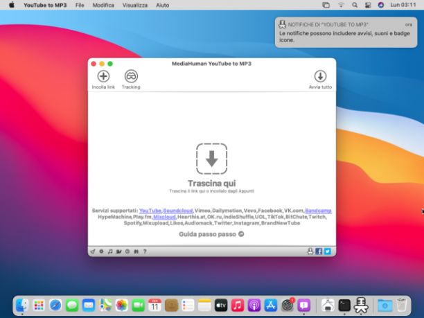Screen dimensions: 424x318
Task: Open Apple TV from the Dock
Action: 221,306
